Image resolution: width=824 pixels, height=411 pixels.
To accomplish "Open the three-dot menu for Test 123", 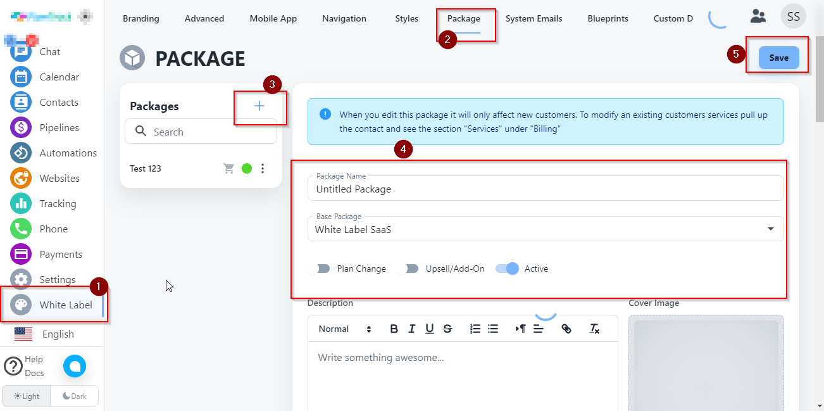I will tap(263, 168).
